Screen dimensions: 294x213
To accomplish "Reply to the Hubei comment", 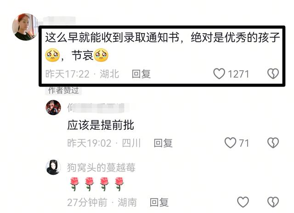I will 141,74.
